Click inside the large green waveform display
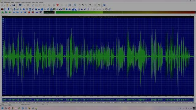Screen dimensions: 196x110 coord(98,57)
